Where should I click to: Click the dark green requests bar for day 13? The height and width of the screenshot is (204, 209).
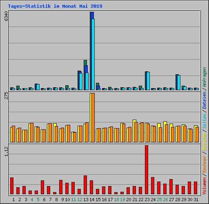tap(85, 62)
